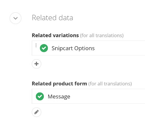Click the Related variations field label
The width and height of the screenshot is (145, 130).
coord(55,35)
